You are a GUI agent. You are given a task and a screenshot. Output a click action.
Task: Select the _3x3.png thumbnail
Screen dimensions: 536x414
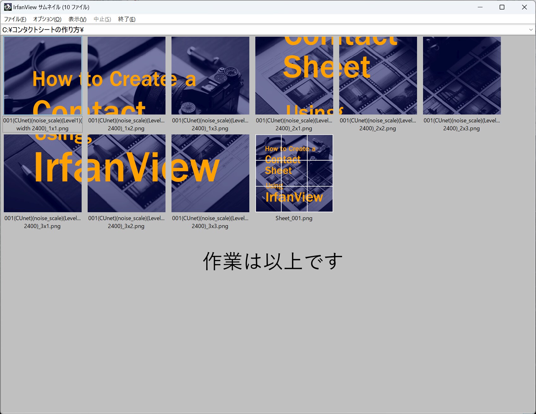tap(210, 173)
